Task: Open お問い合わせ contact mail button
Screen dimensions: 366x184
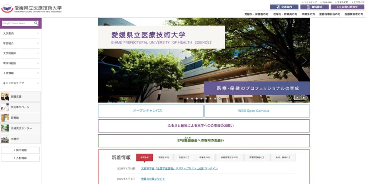Action: point(347,7)
